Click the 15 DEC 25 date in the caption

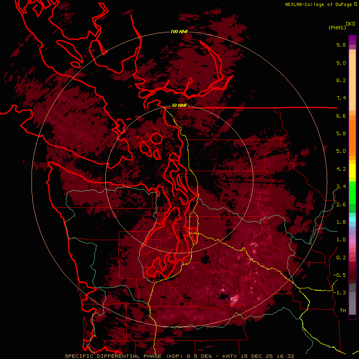[x=258, y=356]
